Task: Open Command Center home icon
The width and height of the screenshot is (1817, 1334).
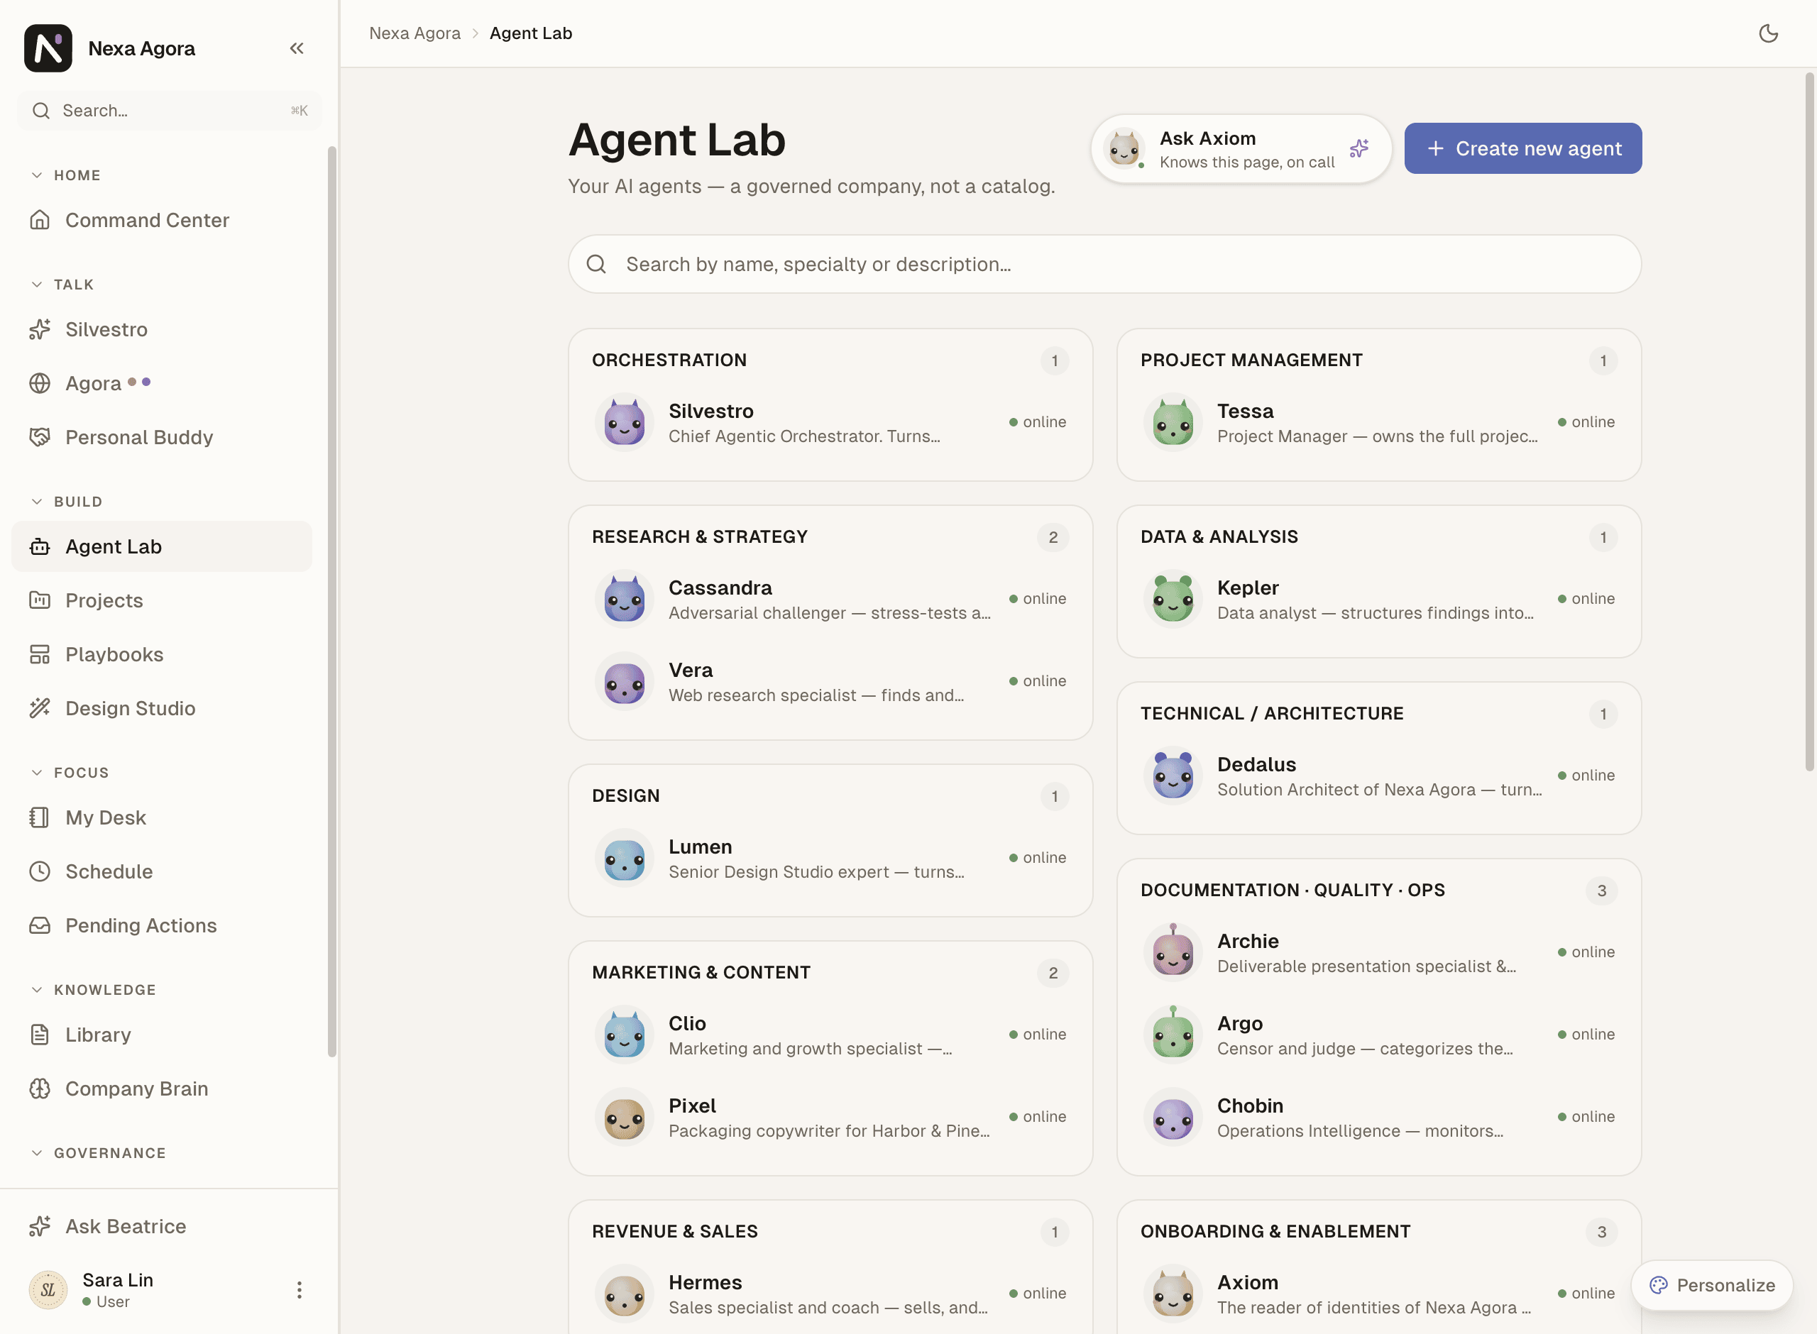Action: coord(40,220)
